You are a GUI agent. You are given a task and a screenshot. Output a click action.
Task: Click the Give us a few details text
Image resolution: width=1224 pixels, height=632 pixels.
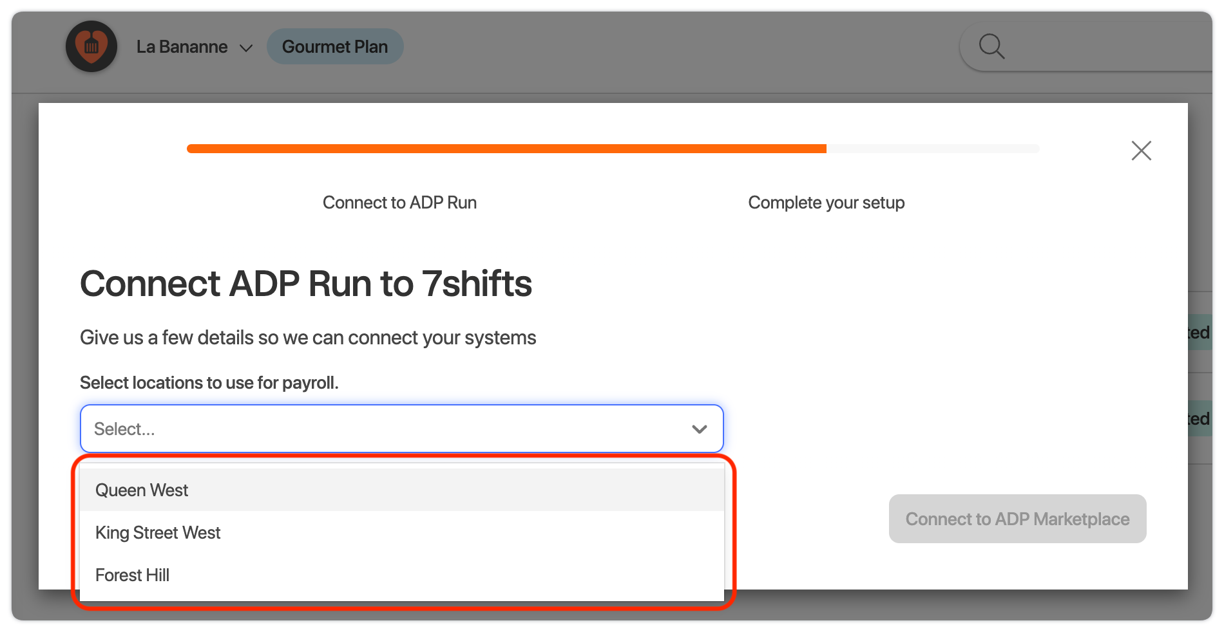tap(308, 338)
